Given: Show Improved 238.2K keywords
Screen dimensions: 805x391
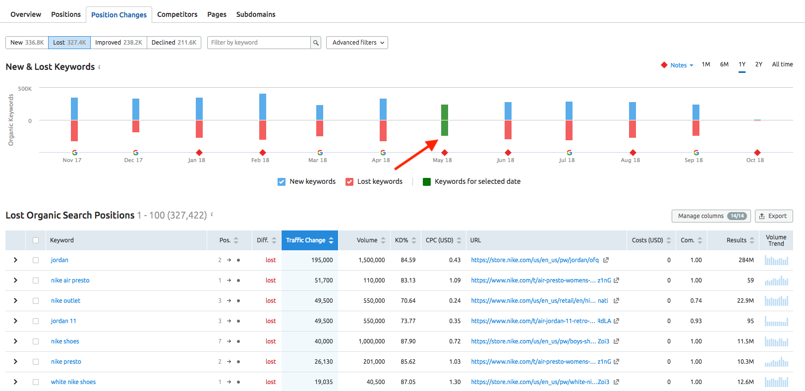Looking at the screenshot, I should click(118, 43).
